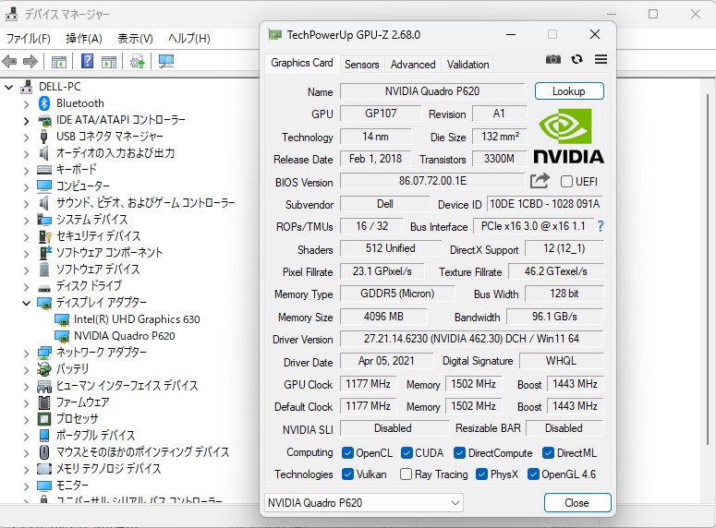Click the Close button in GPU-Z
The image size is (716, 528).
(x=576, y=503)
